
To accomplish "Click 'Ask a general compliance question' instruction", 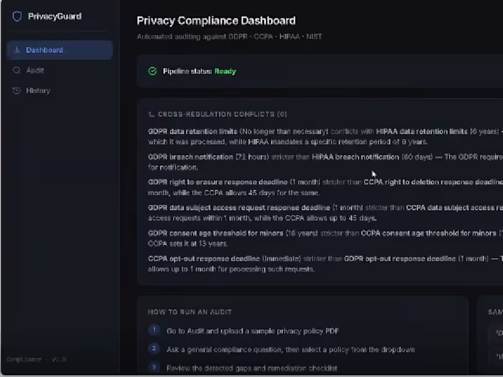I will [x=290, y=349].
